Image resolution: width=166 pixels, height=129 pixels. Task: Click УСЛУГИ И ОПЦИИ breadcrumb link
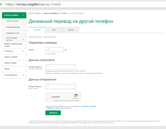(35, 14)
